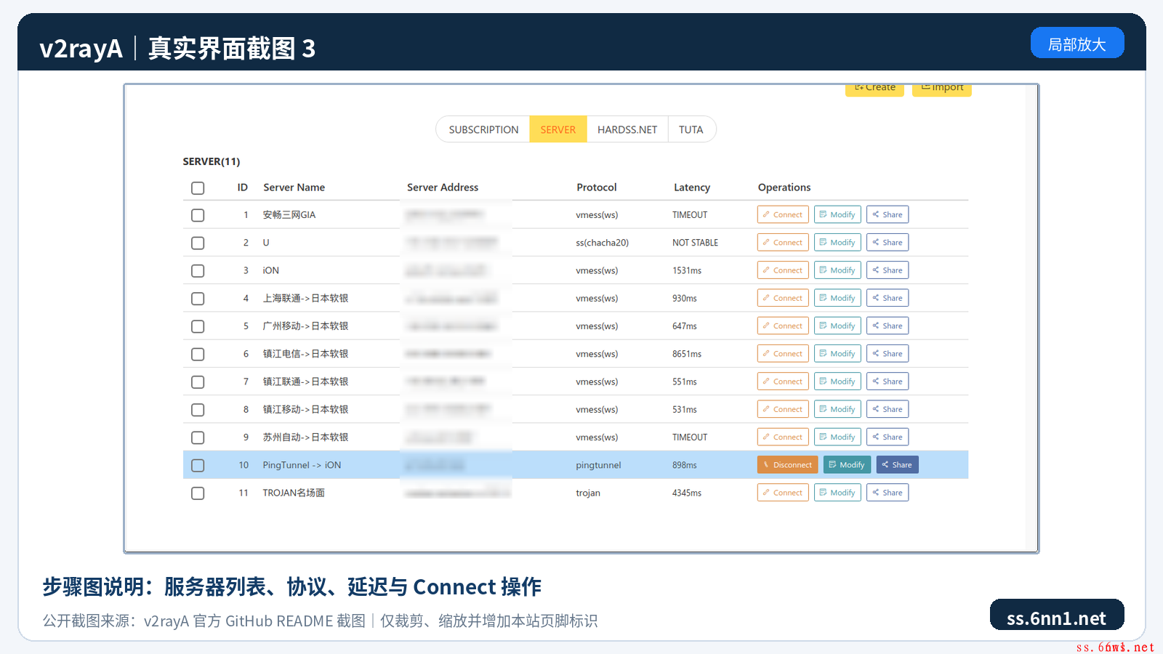Tick checkbox for 镇江电信->日本软银
This screenshot has height=654, width=1163.
pos(198,354)
